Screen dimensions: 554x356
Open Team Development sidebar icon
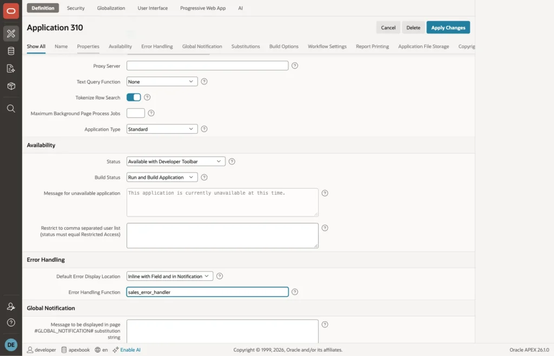(11, 69)
